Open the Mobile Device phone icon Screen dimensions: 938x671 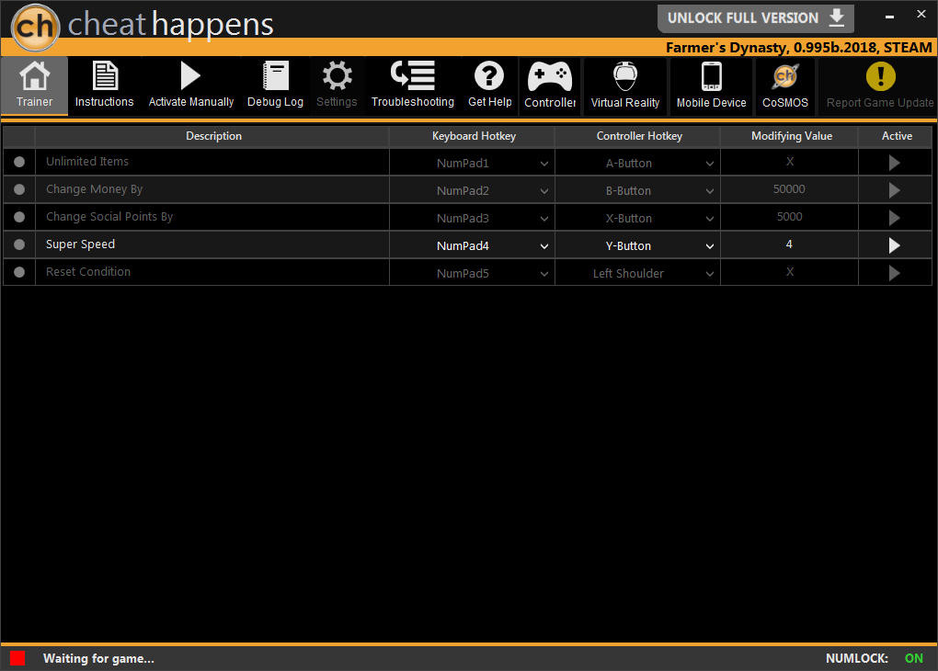[x=711, y=76]
